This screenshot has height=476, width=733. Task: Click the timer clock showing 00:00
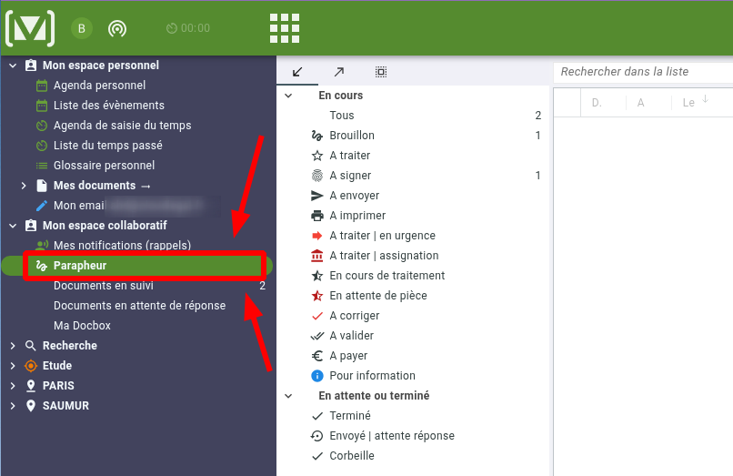pos(188,28)
